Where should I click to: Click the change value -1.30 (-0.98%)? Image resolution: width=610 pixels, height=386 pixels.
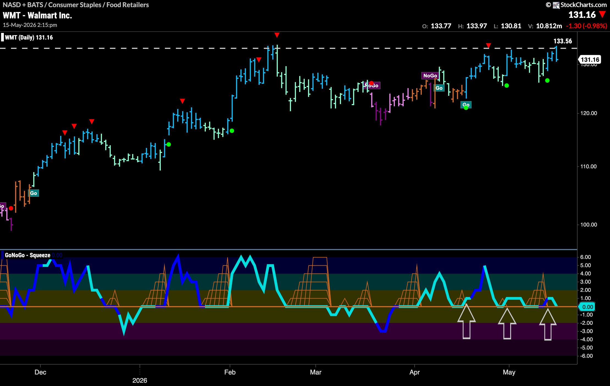586,26
